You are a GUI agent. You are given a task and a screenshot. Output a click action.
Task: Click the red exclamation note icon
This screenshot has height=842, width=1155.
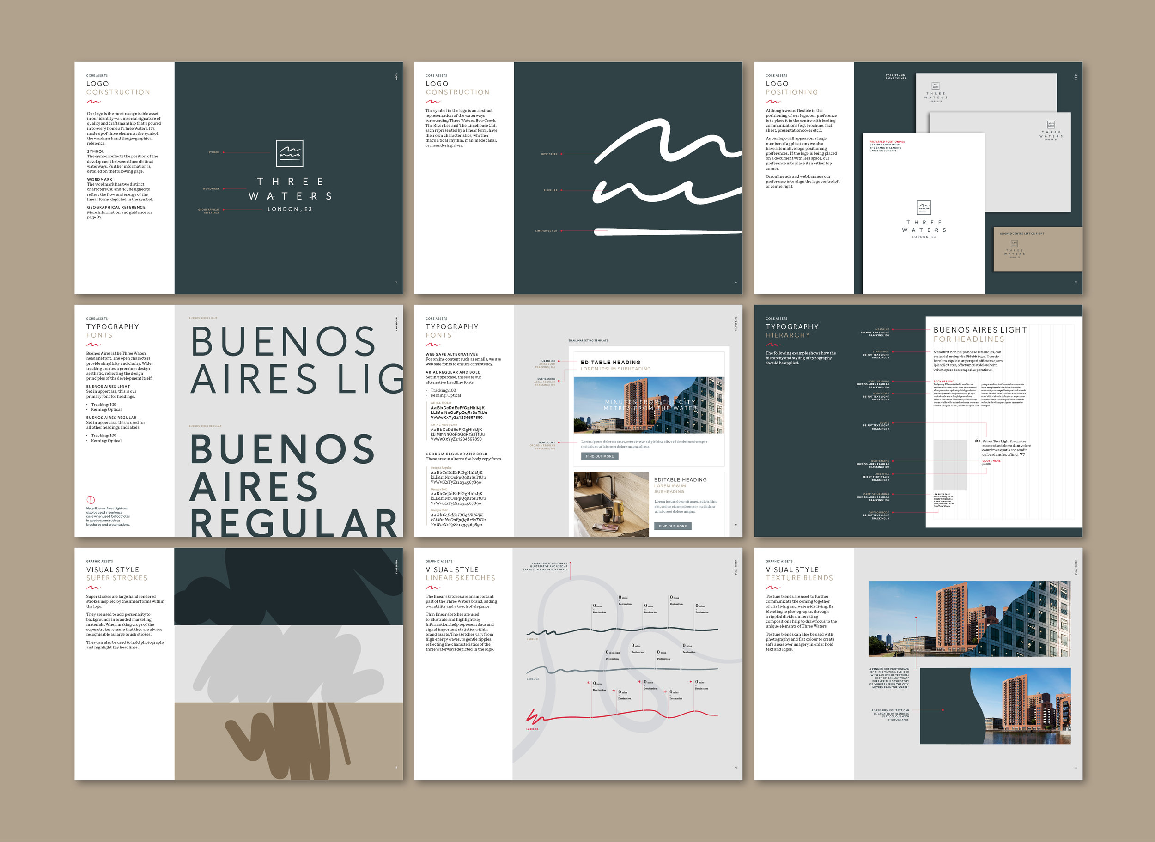(x=91, y=500)
